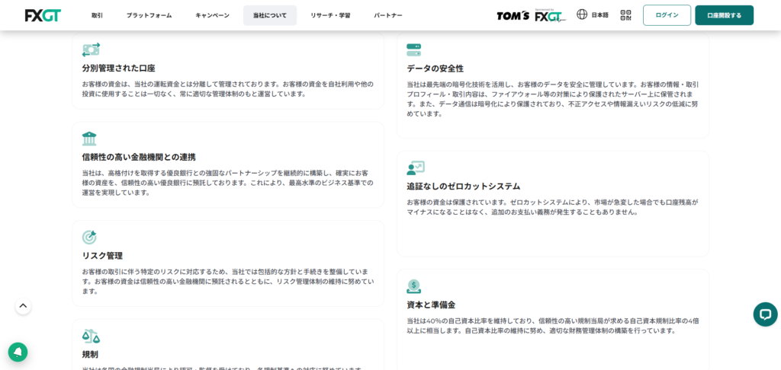Open the live chat widget
The image size is (781, 370).
tap(765, 314)
